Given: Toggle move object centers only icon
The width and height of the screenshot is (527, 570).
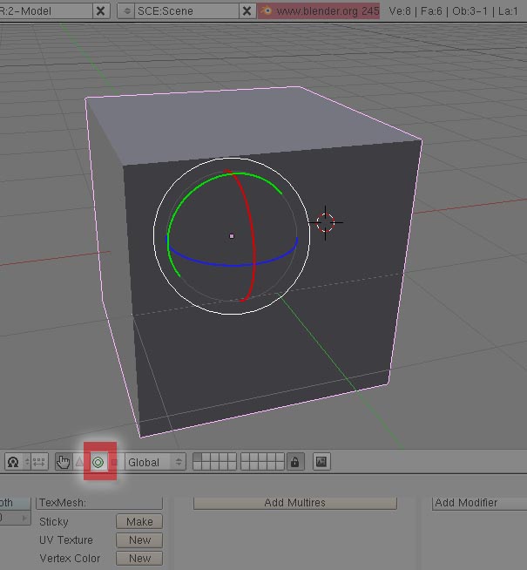Looking at the screenshot, I should [x=39, y=462].
